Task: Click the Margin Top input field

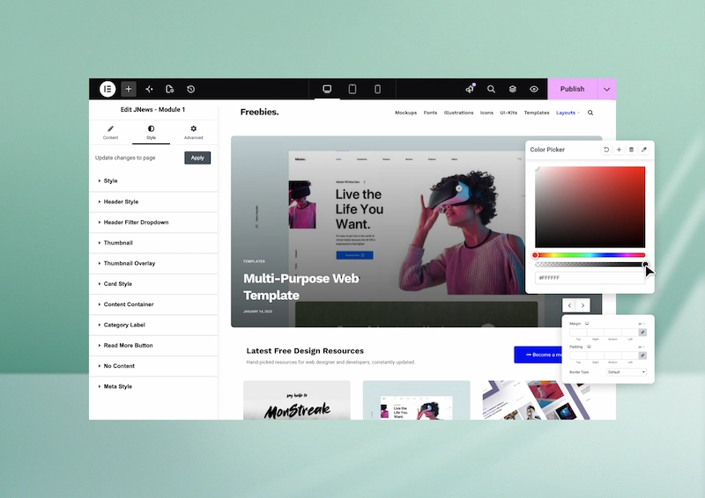Action: (x=578, y=333)
